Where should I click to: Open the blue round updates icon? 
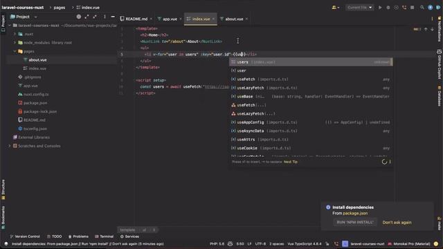431,8
